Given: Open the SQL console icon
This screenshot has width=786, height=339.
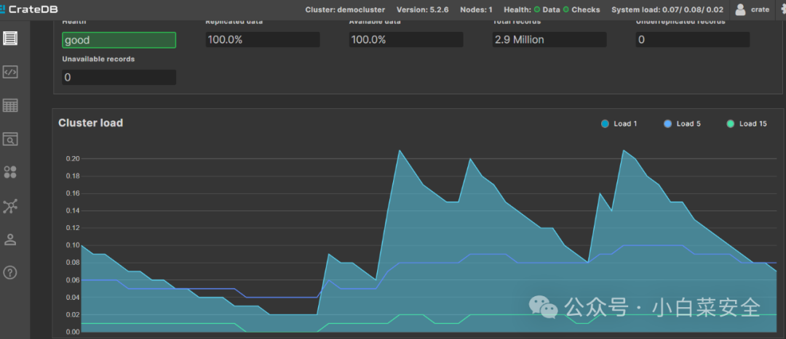Looking at the screenshot, I should [x=10, y=72].
